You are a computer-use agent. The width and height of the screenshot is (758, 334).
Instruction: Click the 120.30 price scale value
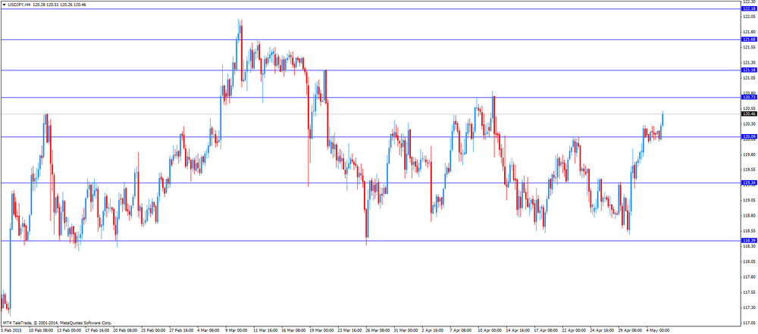pos(749,123)
